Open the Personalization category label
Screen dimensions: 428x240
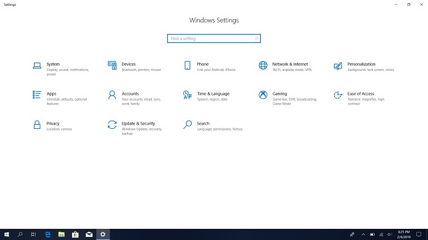361,64
